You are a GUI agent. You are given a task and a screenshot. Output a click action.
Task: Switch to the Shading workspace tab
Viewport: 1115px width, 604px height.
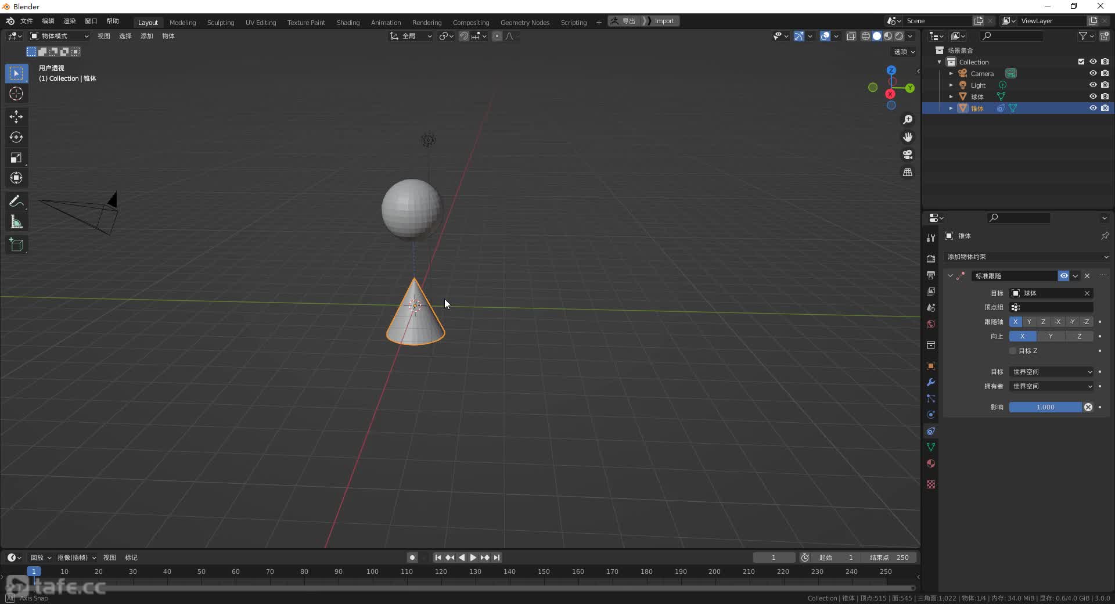pos(348,22)
